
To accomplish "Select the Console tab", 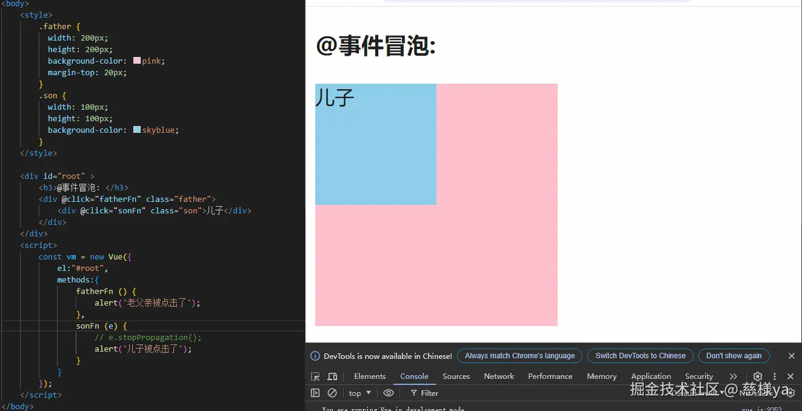I will pos(414,376).
